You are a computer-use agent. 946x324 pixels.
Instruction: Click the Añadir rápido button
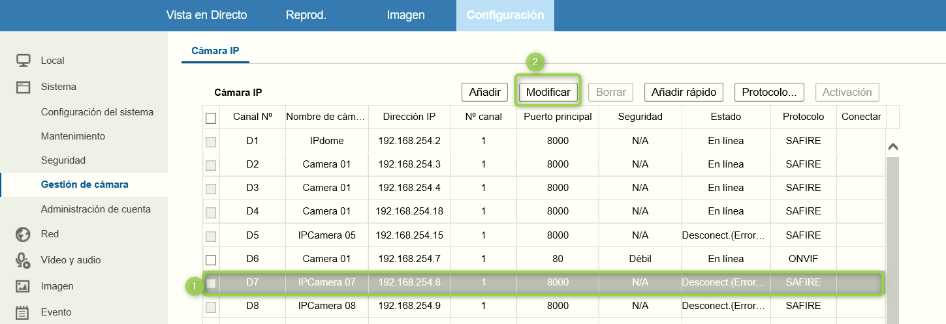[684, 92]
